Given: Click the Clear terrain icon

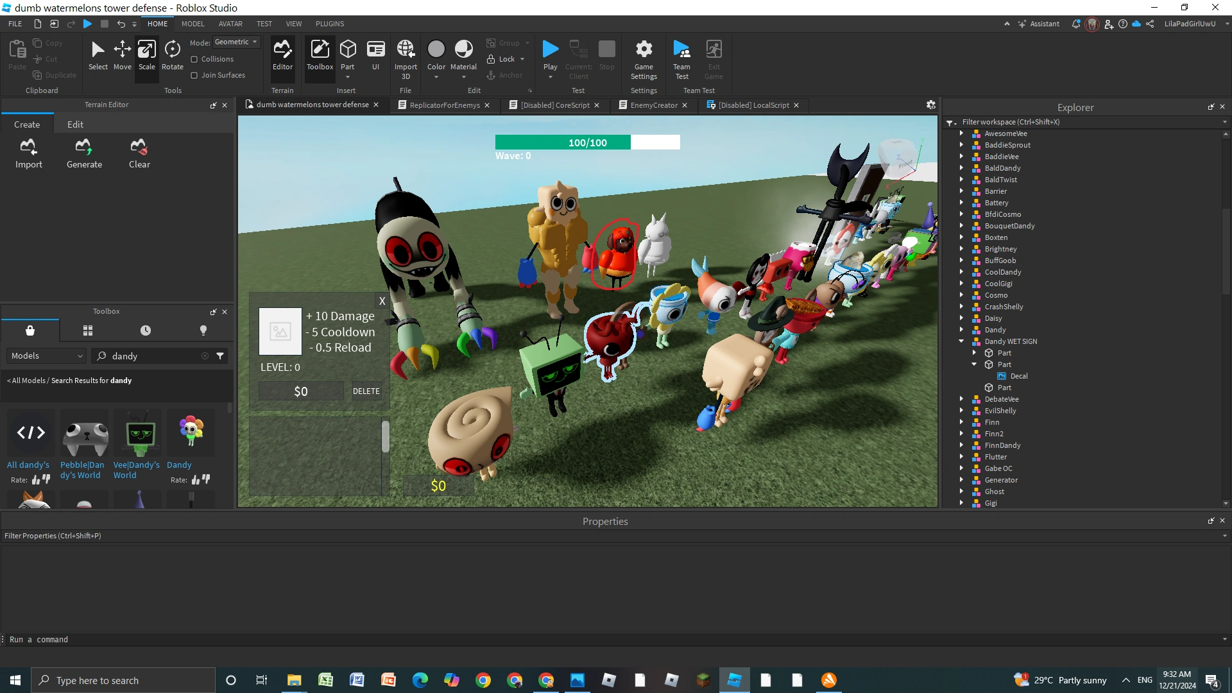Looking at the screenshot, I should click(139, 153).
